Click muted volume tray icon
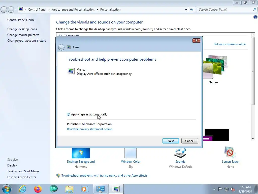Image resolution: width=258 pixels, height=194 pixels. coord(233,189)
